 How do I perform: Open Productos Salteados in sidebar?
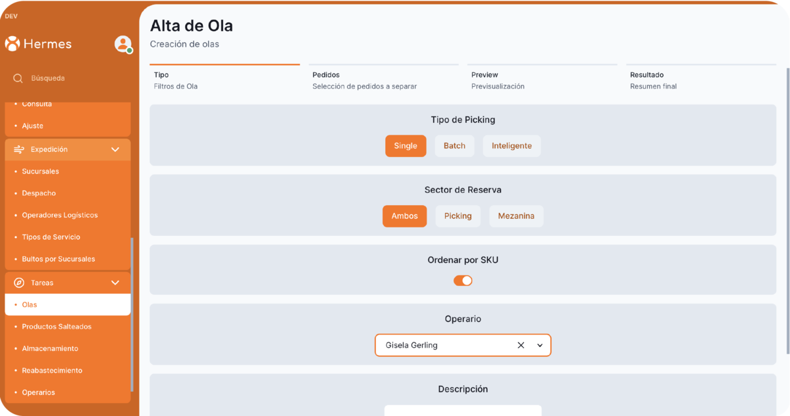tap(57, 327)
